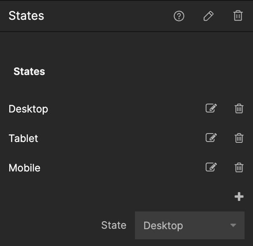253x246 pixels.
Task: Delete the Mobile state
Action: 239,168
